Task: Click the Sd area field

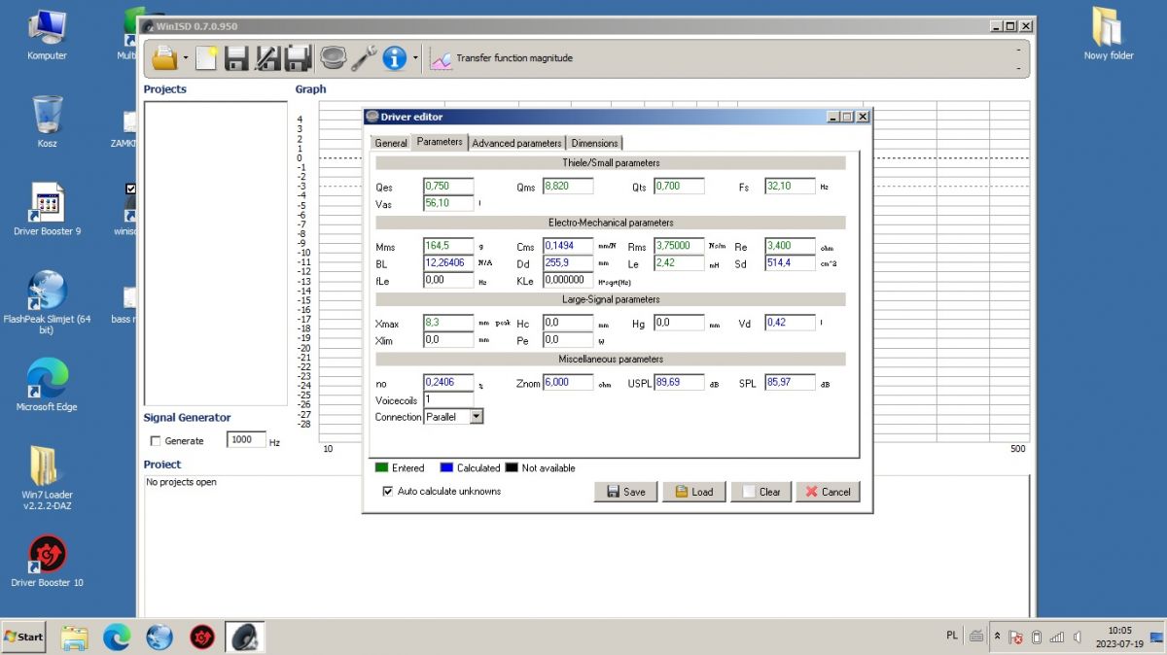Action: 790,263
